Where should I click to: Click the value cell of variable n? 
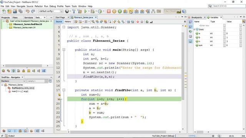pos(232,41)
